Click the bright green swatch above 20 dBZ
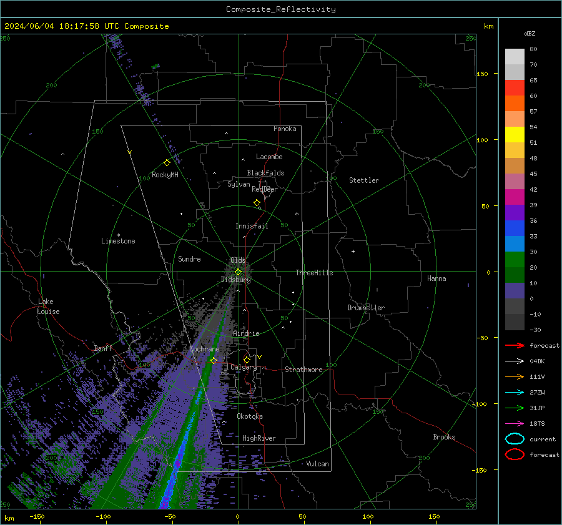This screenshot has height=525, width=562. tap(515, 259)
